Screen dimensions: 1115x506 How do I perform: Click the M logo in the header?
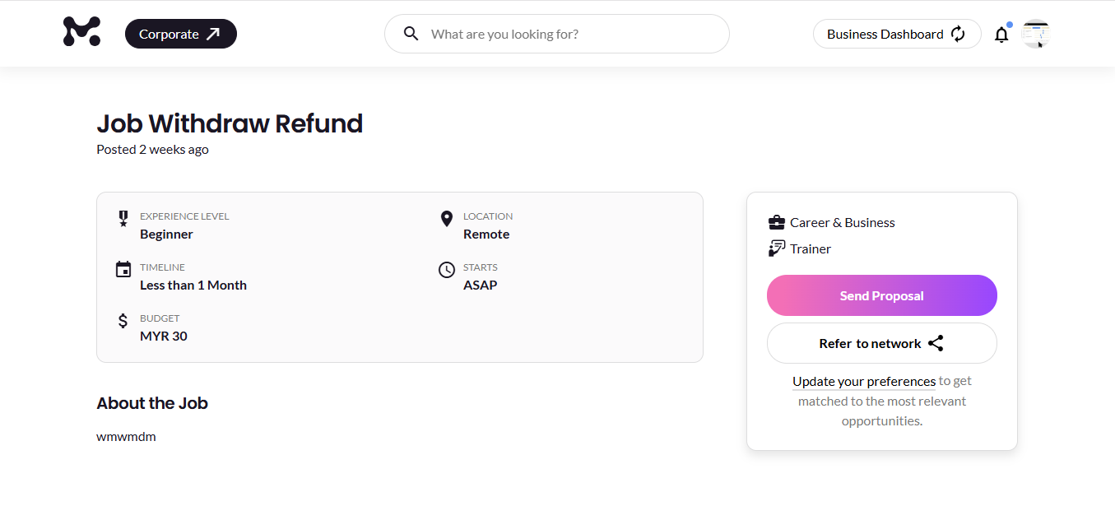pos(81,32)
